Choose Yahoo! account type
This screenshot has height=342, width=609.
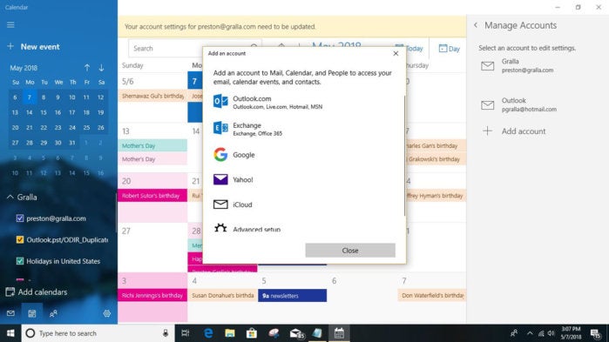(304, 179)
